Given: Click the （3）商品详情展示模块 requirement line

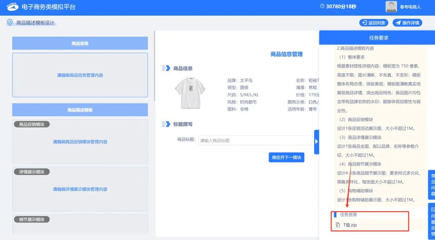Looking at the screenshot, I should (359, 137).
